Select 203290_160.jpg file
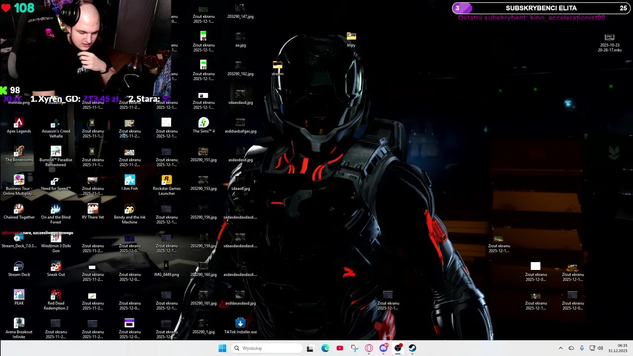Viewport: 633px width, 356px height. coord(203,269)
